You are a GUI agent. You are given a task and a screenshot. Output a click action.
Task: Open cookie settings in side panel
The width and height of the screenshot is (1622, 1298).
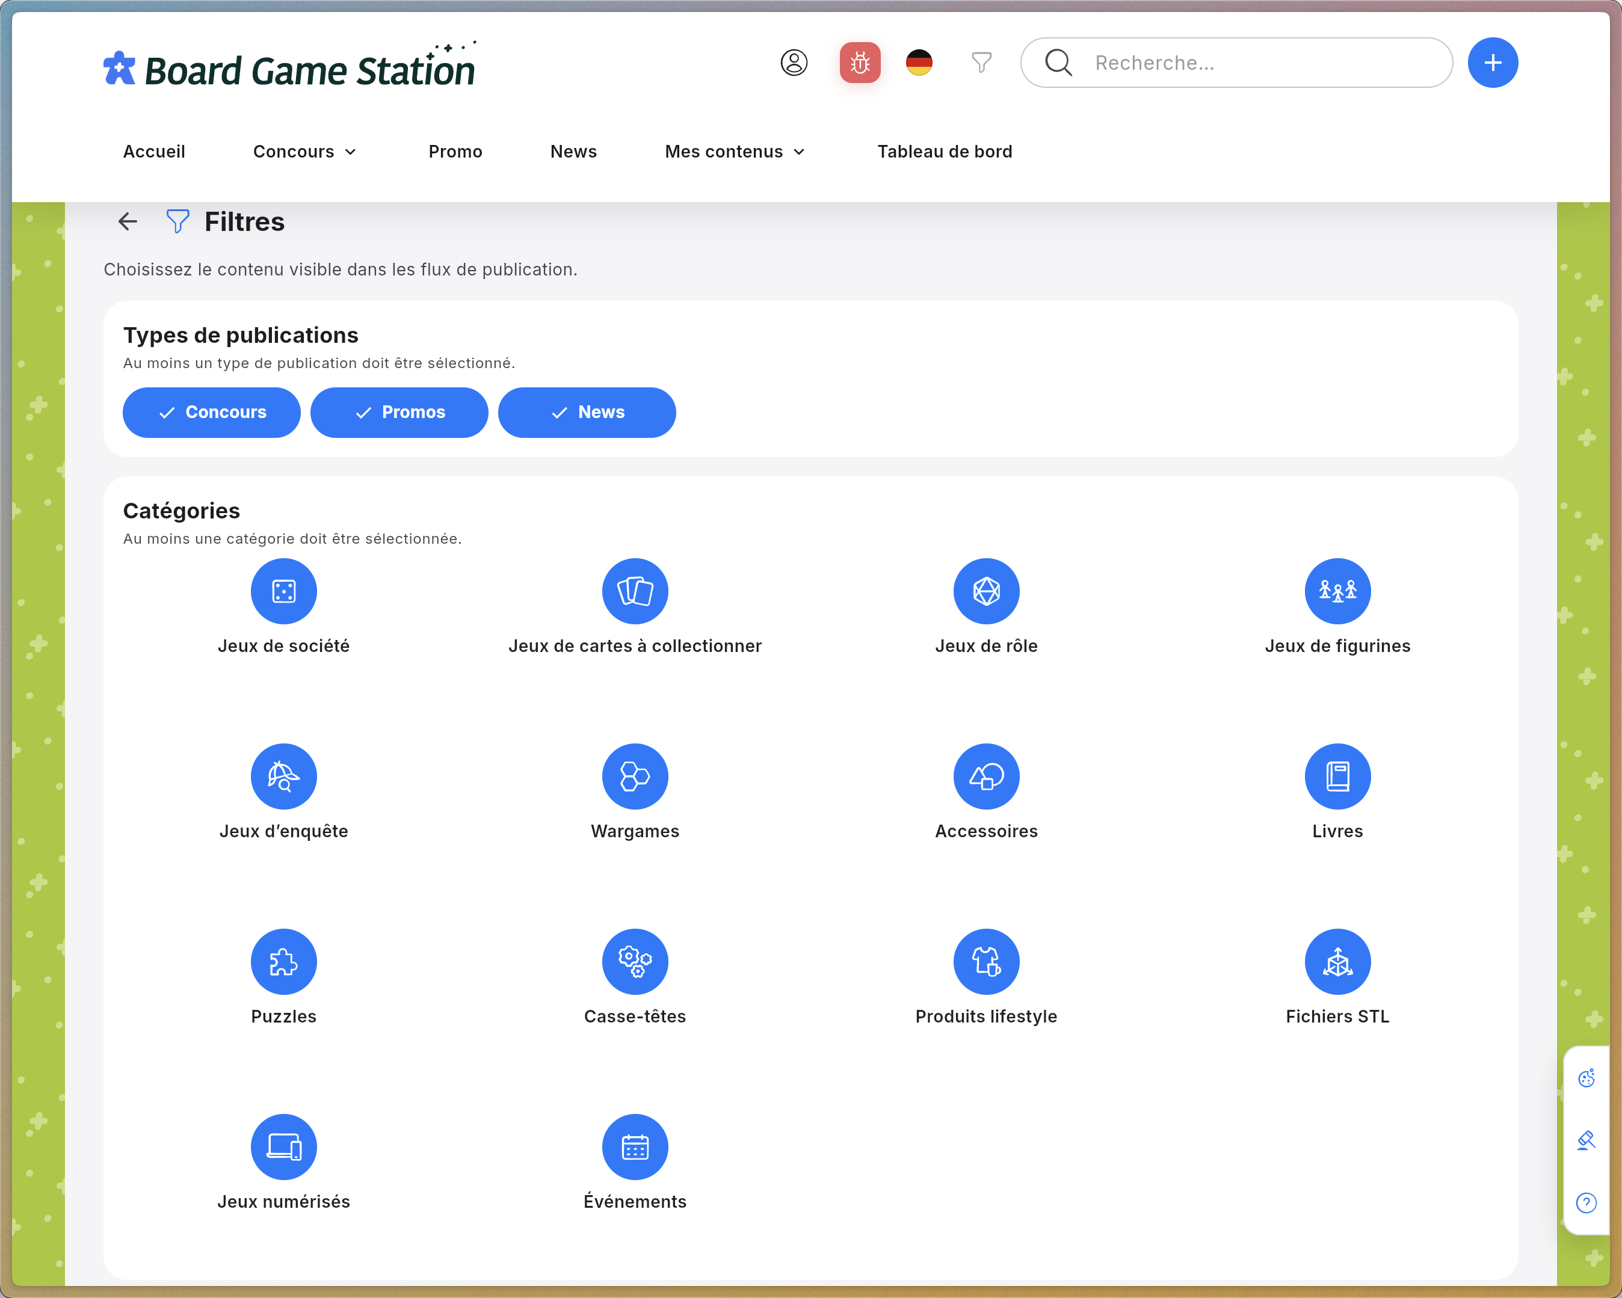1586,1078
